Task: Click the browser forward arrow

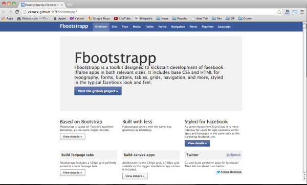Action: (10, 12)
